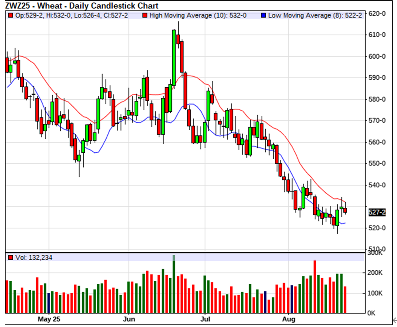Click the May 25 date axis label
The image size is (397, 327).
tap(49, 319)
